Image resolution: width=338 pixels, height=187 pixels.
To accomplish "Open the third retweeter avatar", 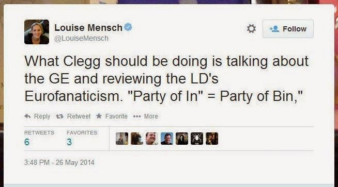I will pyautogui.click(x=152, y=139).
